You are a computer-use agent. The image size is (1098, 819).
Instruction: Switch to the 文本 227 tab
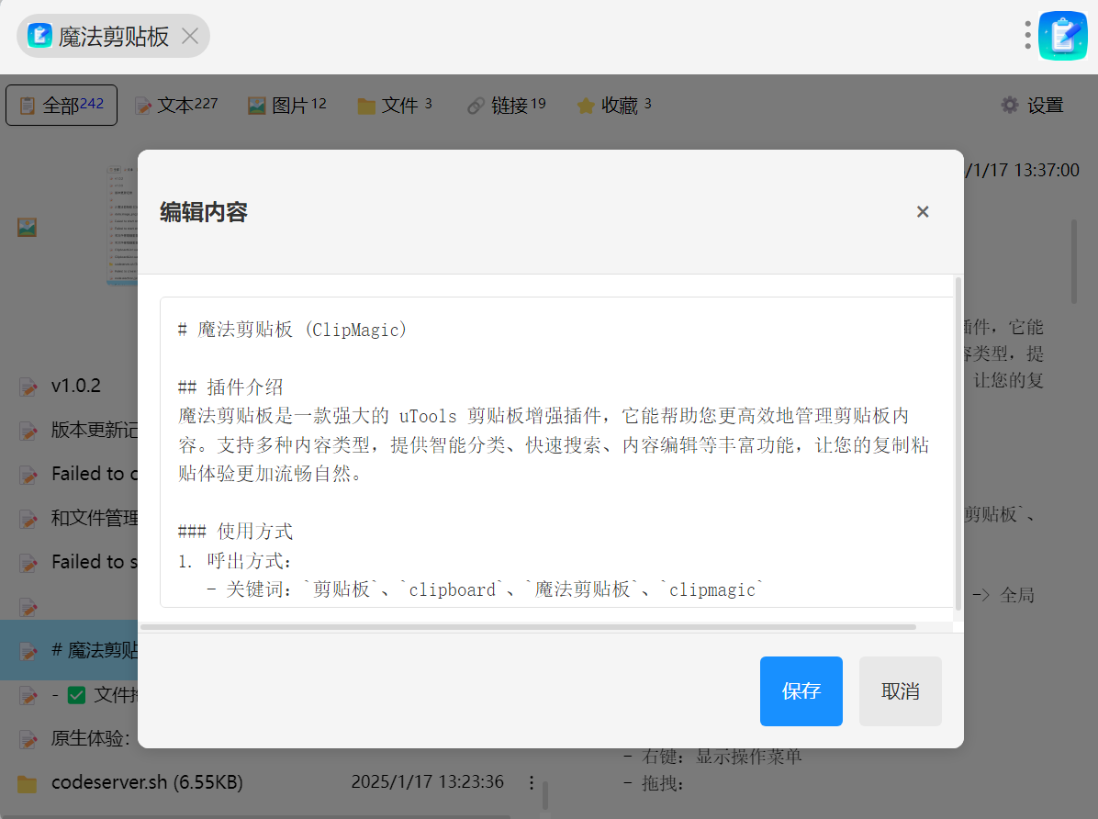click(x=176, y=105)
